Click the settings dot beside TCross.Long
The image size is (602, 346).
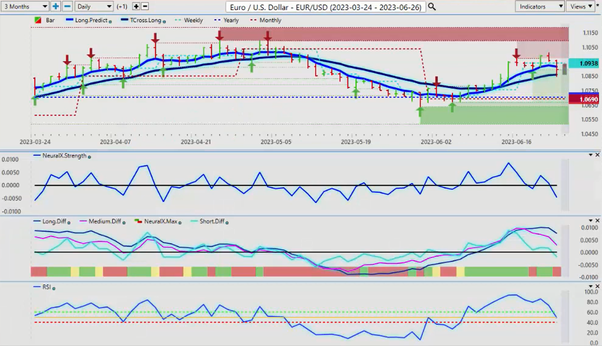[x=164, y=21]
